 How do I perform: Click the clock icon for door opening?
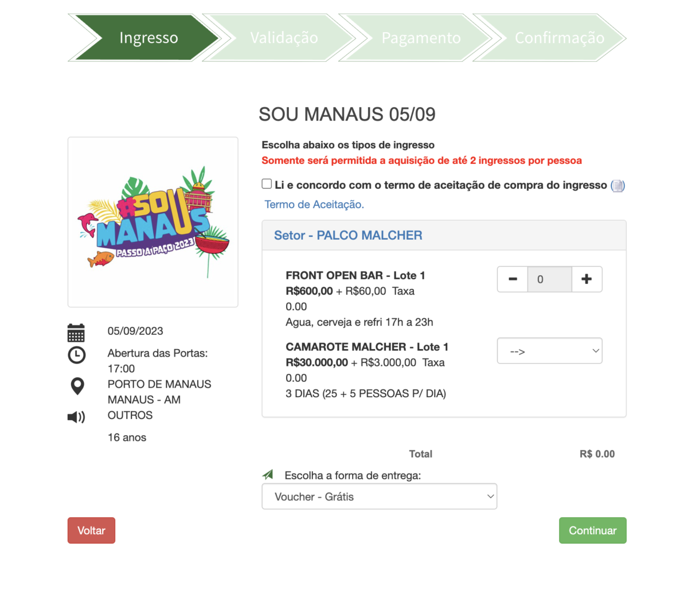[77, 355]
